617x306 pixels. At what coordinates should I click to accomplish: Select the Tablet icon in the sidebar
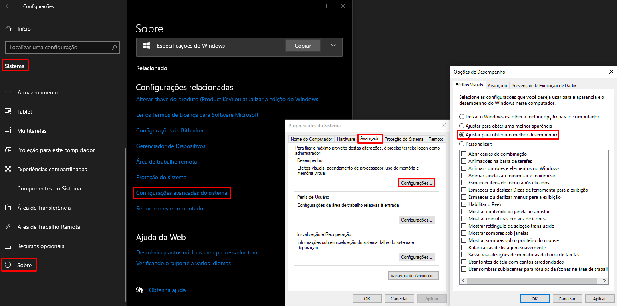8,112
